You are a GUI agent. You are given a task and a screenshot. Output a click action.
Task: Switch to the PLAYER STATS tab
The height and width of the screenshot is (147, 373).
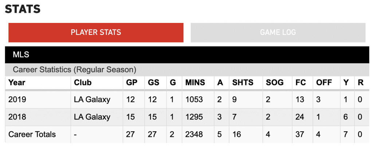coord(96,32)
